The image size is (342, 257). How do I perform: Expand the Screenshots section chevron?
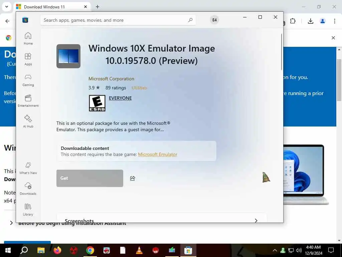coord(256,221)
